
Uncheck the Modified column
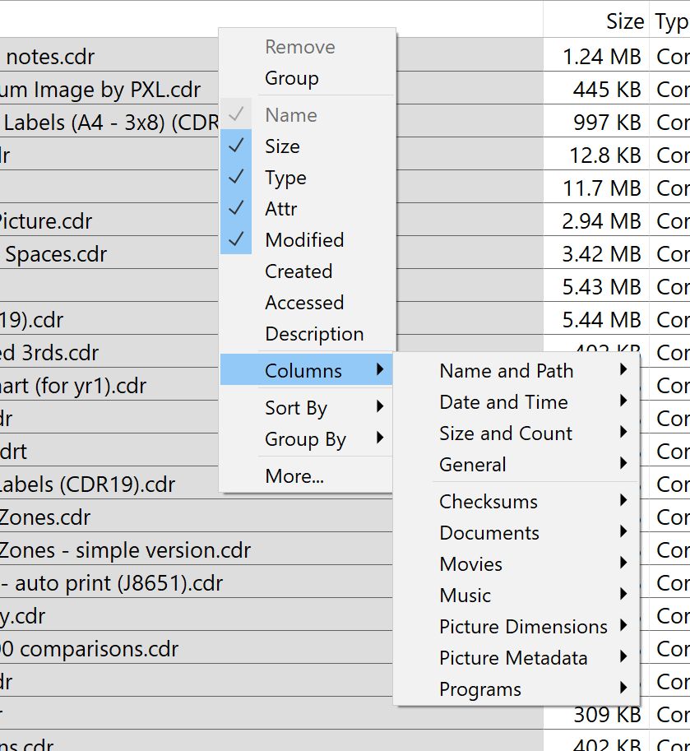click(303, 240)
